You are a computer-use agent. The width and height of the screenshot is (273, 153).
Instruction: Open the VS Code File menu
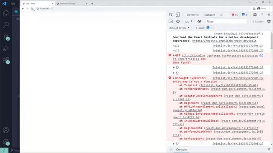pos(13,4)
